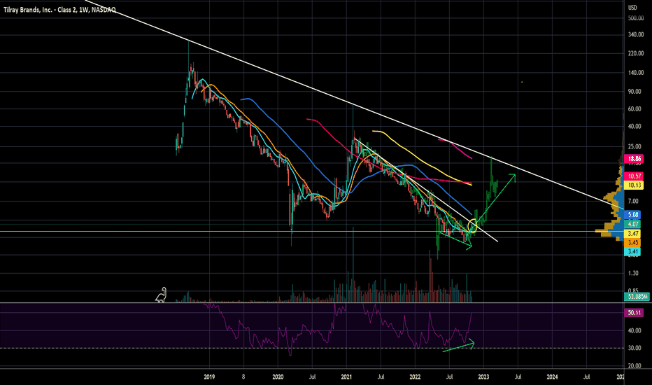Viewport: 652px width, 385px height.
Task: Click the Tilray Brands, Inc. chart title
Action: click(x=59, y=10)
